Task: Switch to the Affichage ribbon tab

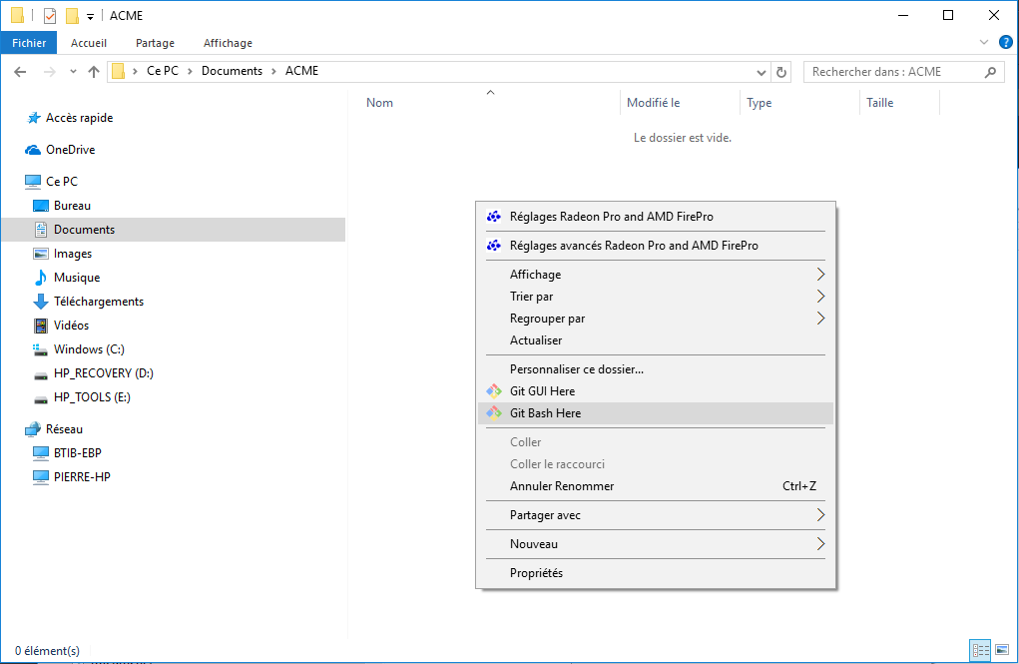Action: pyautogui.click(x=227, y=43)
